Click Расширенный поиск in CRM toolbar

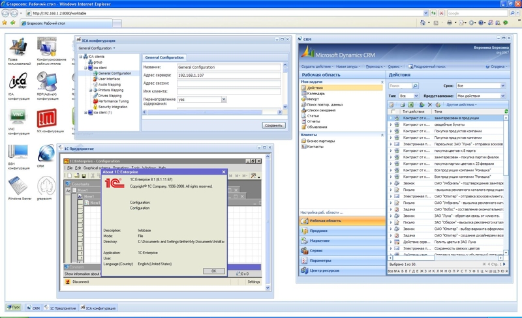click(427, 66)
